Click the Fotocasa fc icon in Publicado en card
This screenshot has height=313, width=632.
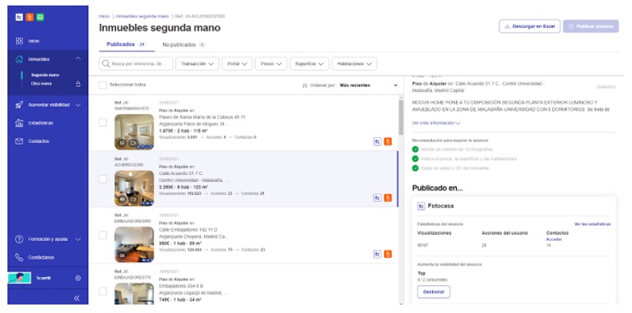tap(421, 206)
